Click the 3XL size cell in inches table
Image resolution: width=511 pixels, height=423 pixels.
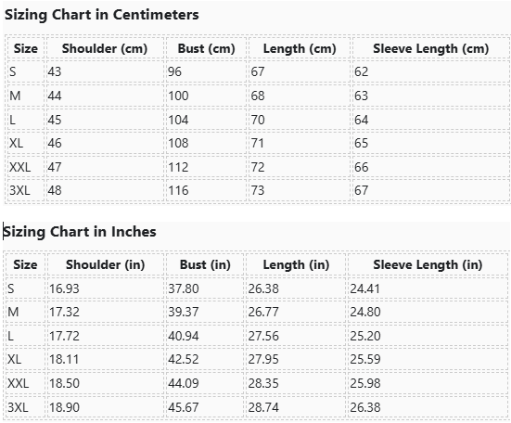[x=25, y=407]
